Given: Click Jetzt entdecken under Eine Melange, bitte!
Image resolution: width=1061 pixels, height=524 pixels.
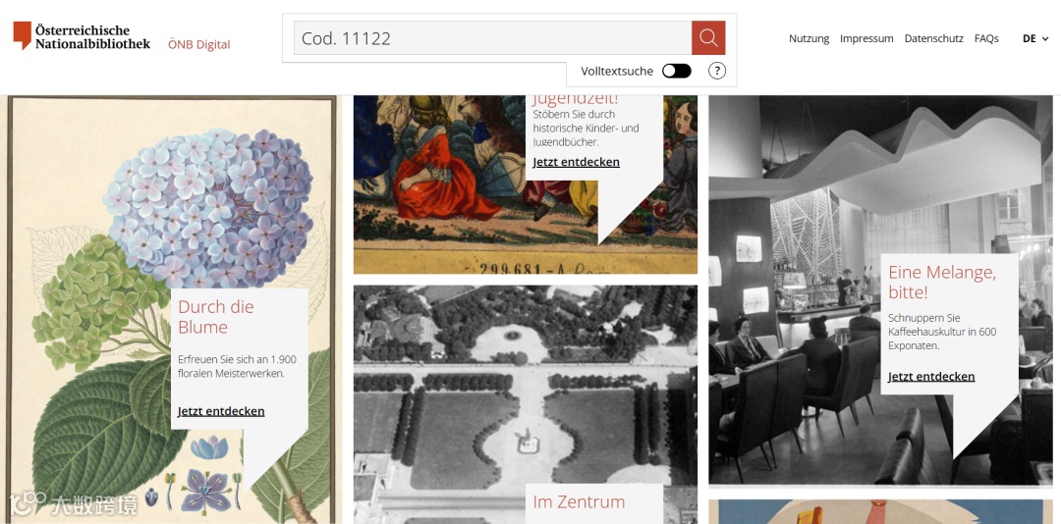Looking at the screenshot, I should (x=931, y=376).
